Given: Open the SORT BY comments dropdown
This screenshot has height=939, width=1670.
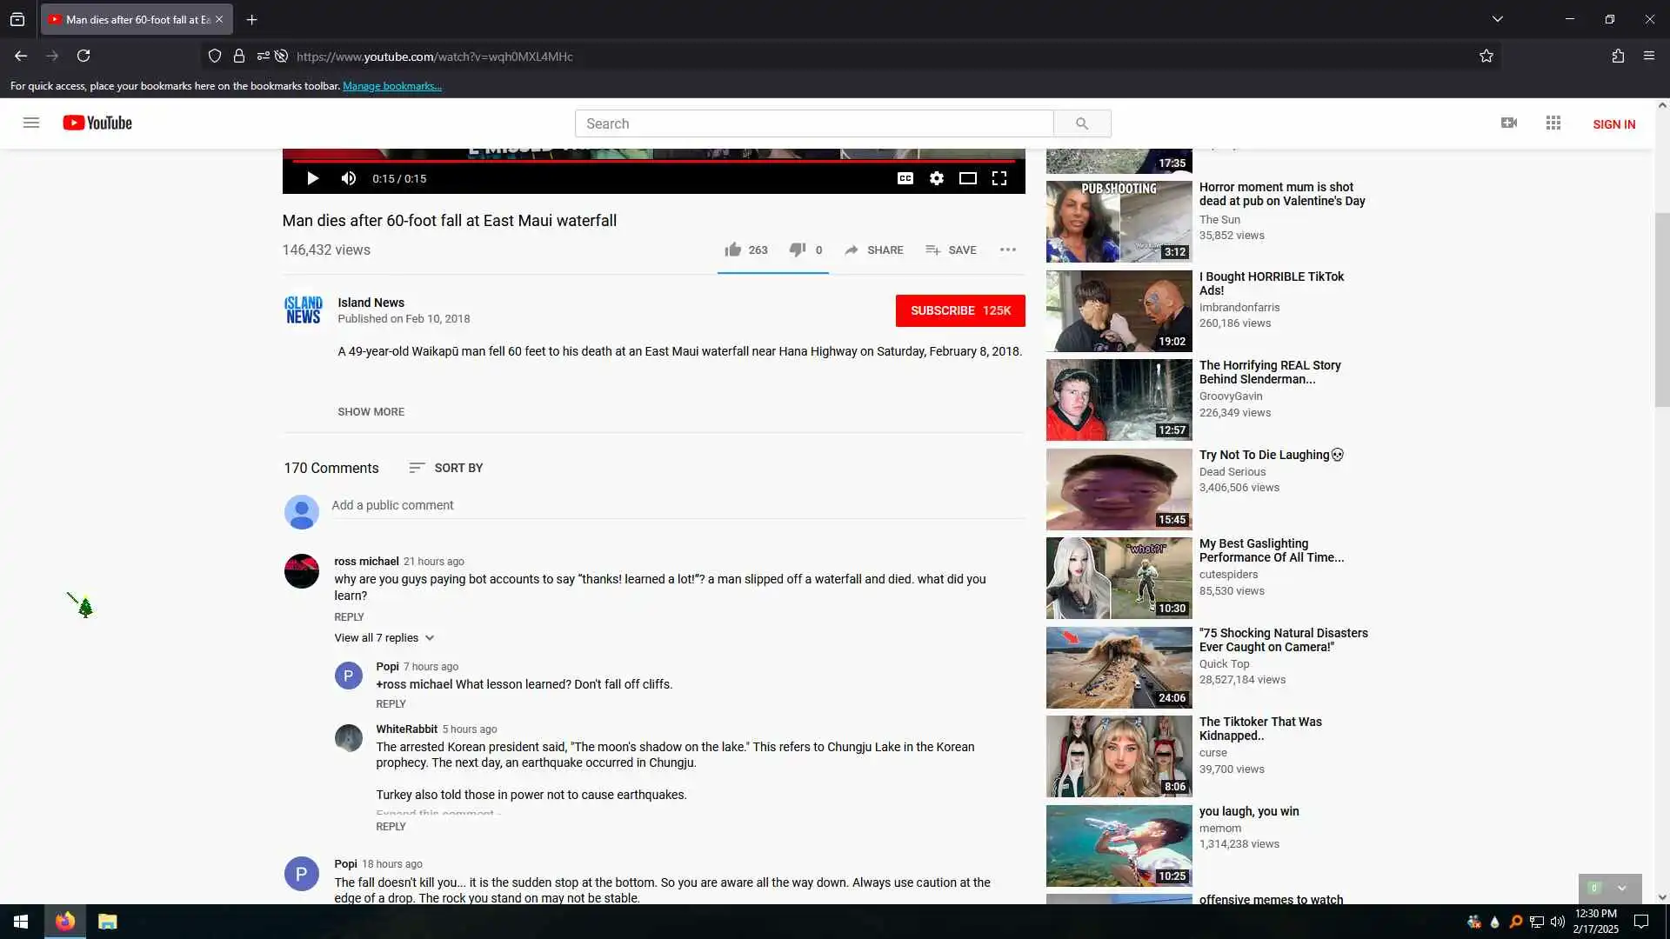Looking at the screenshot, I should click(x=445, y=468).
